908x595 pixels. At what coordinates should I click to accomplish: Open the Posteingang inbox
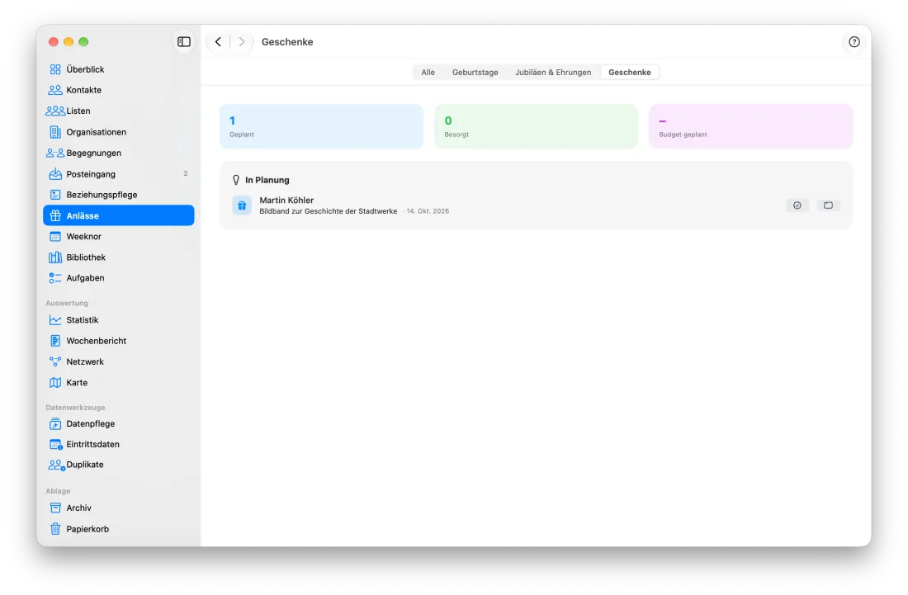(x=118, y=173)
